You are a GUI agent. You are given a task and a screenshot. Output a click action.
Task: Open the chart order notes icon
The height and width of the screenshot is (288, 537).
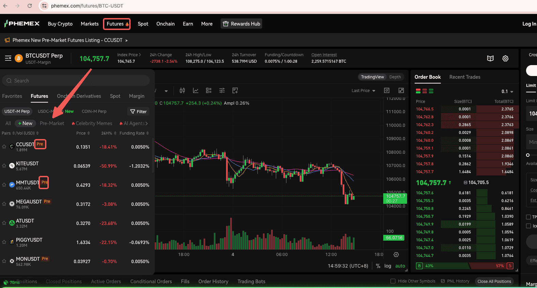click(235, 90)
